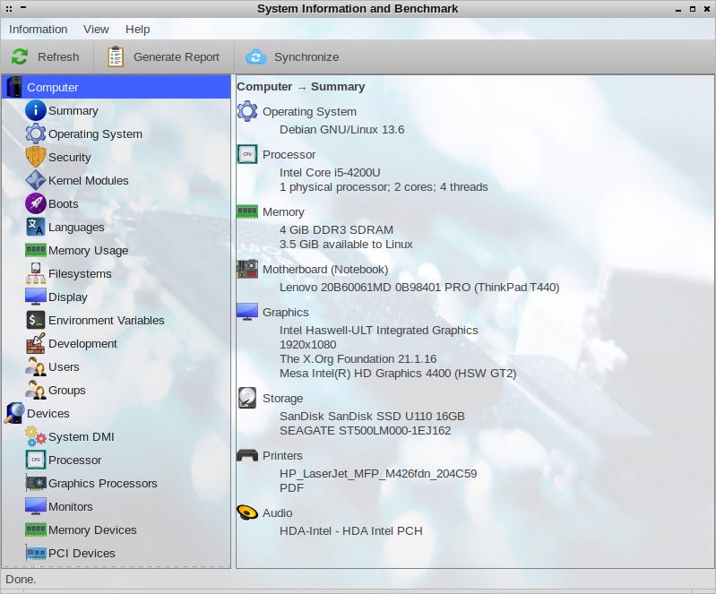
Task: Click the 'Debian GNU/Linux 13.6' value
Action: coord(341,129)
